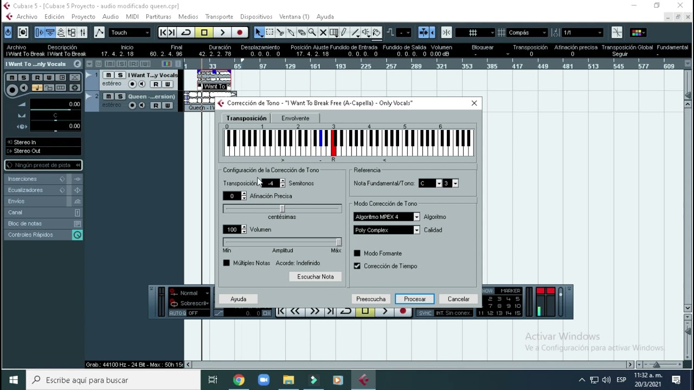Click the Preescucha button
This screenshot has width=694, height=390.
coord(371,299)
